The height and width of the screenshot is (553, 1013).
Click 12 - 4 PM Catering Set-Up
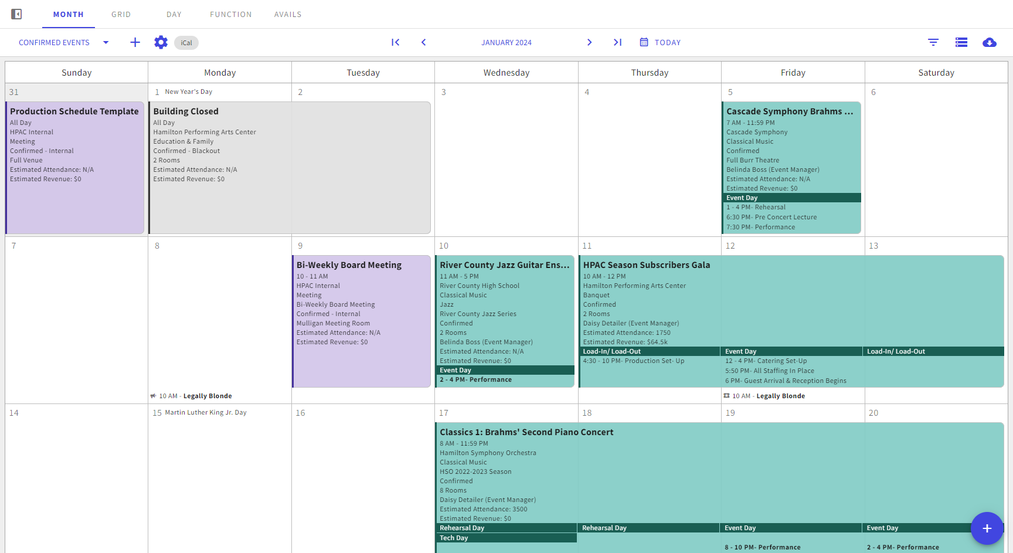pos(766,361)
